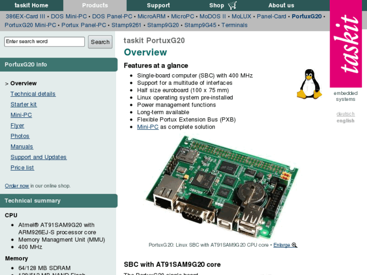Open the MoLUX product link
The image size is (367, 275).
[x=241, y=16]
